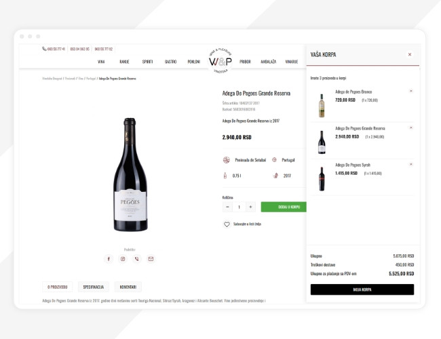Close the Vaša Korpa cart panel
The image size is (441, 339).
410,54
